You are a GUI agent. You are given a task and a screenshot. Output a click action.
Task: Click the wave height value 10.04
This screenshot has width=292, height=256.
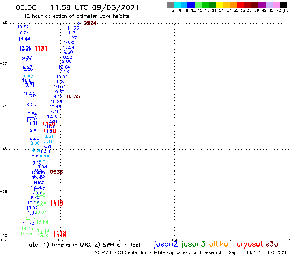click(23, 33)
